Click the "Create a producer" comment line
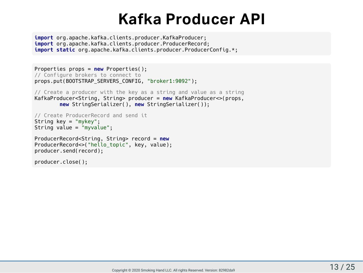 139,92
